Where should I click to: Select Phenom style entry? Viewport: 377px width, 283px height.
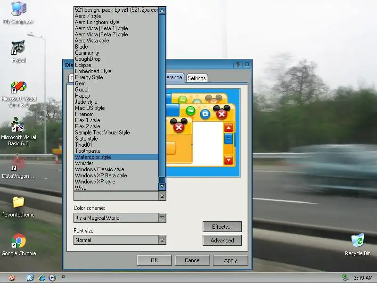pyautogui.click(x=116, y=114)
